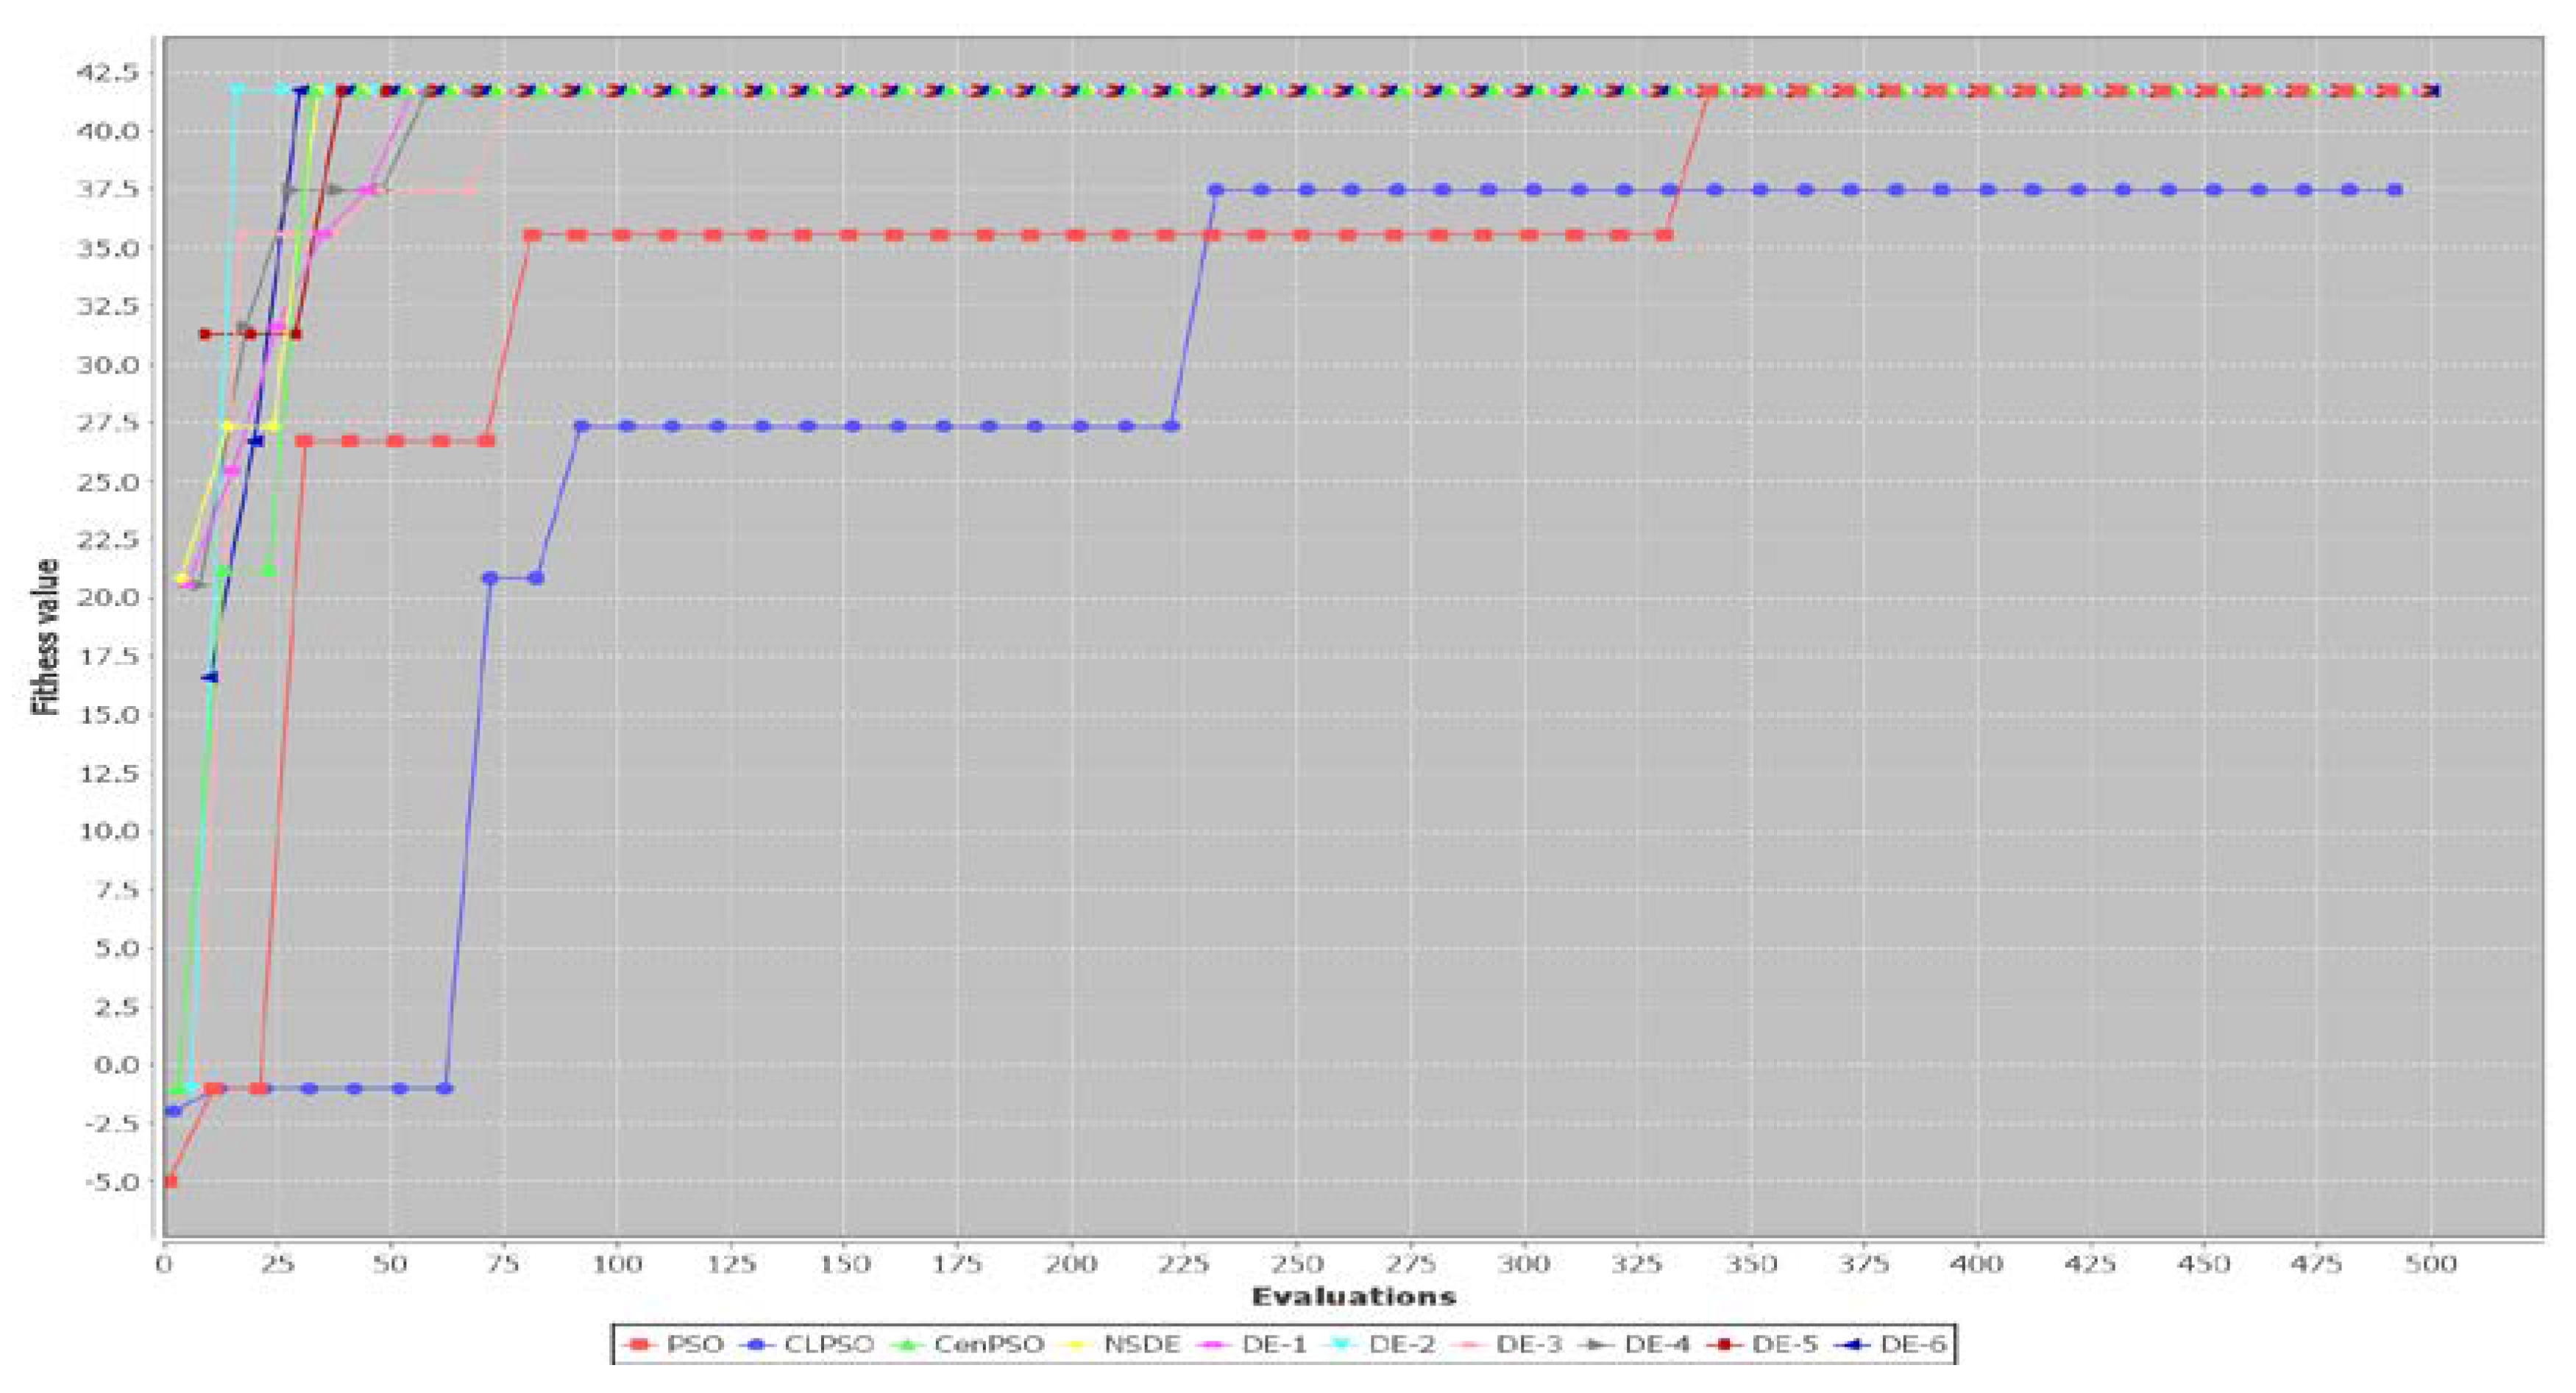Click the last CLPSO blue point at 37.5

(x=2395, y=190)
